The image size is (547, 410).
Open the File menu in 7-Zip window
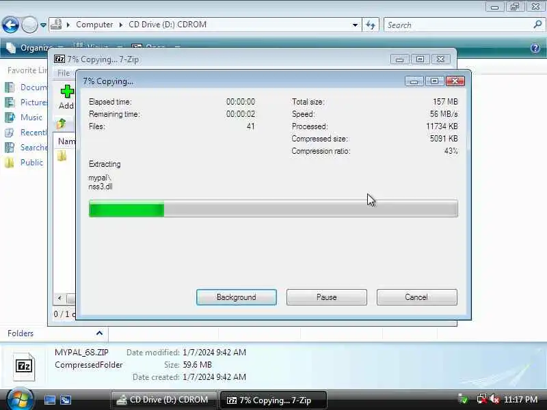point(64,73)
